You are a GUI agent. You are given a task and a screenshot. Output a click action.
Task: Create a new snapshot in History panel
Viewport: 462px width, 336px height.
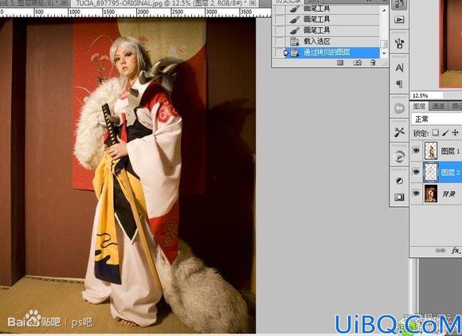click(x=357, y=62)
